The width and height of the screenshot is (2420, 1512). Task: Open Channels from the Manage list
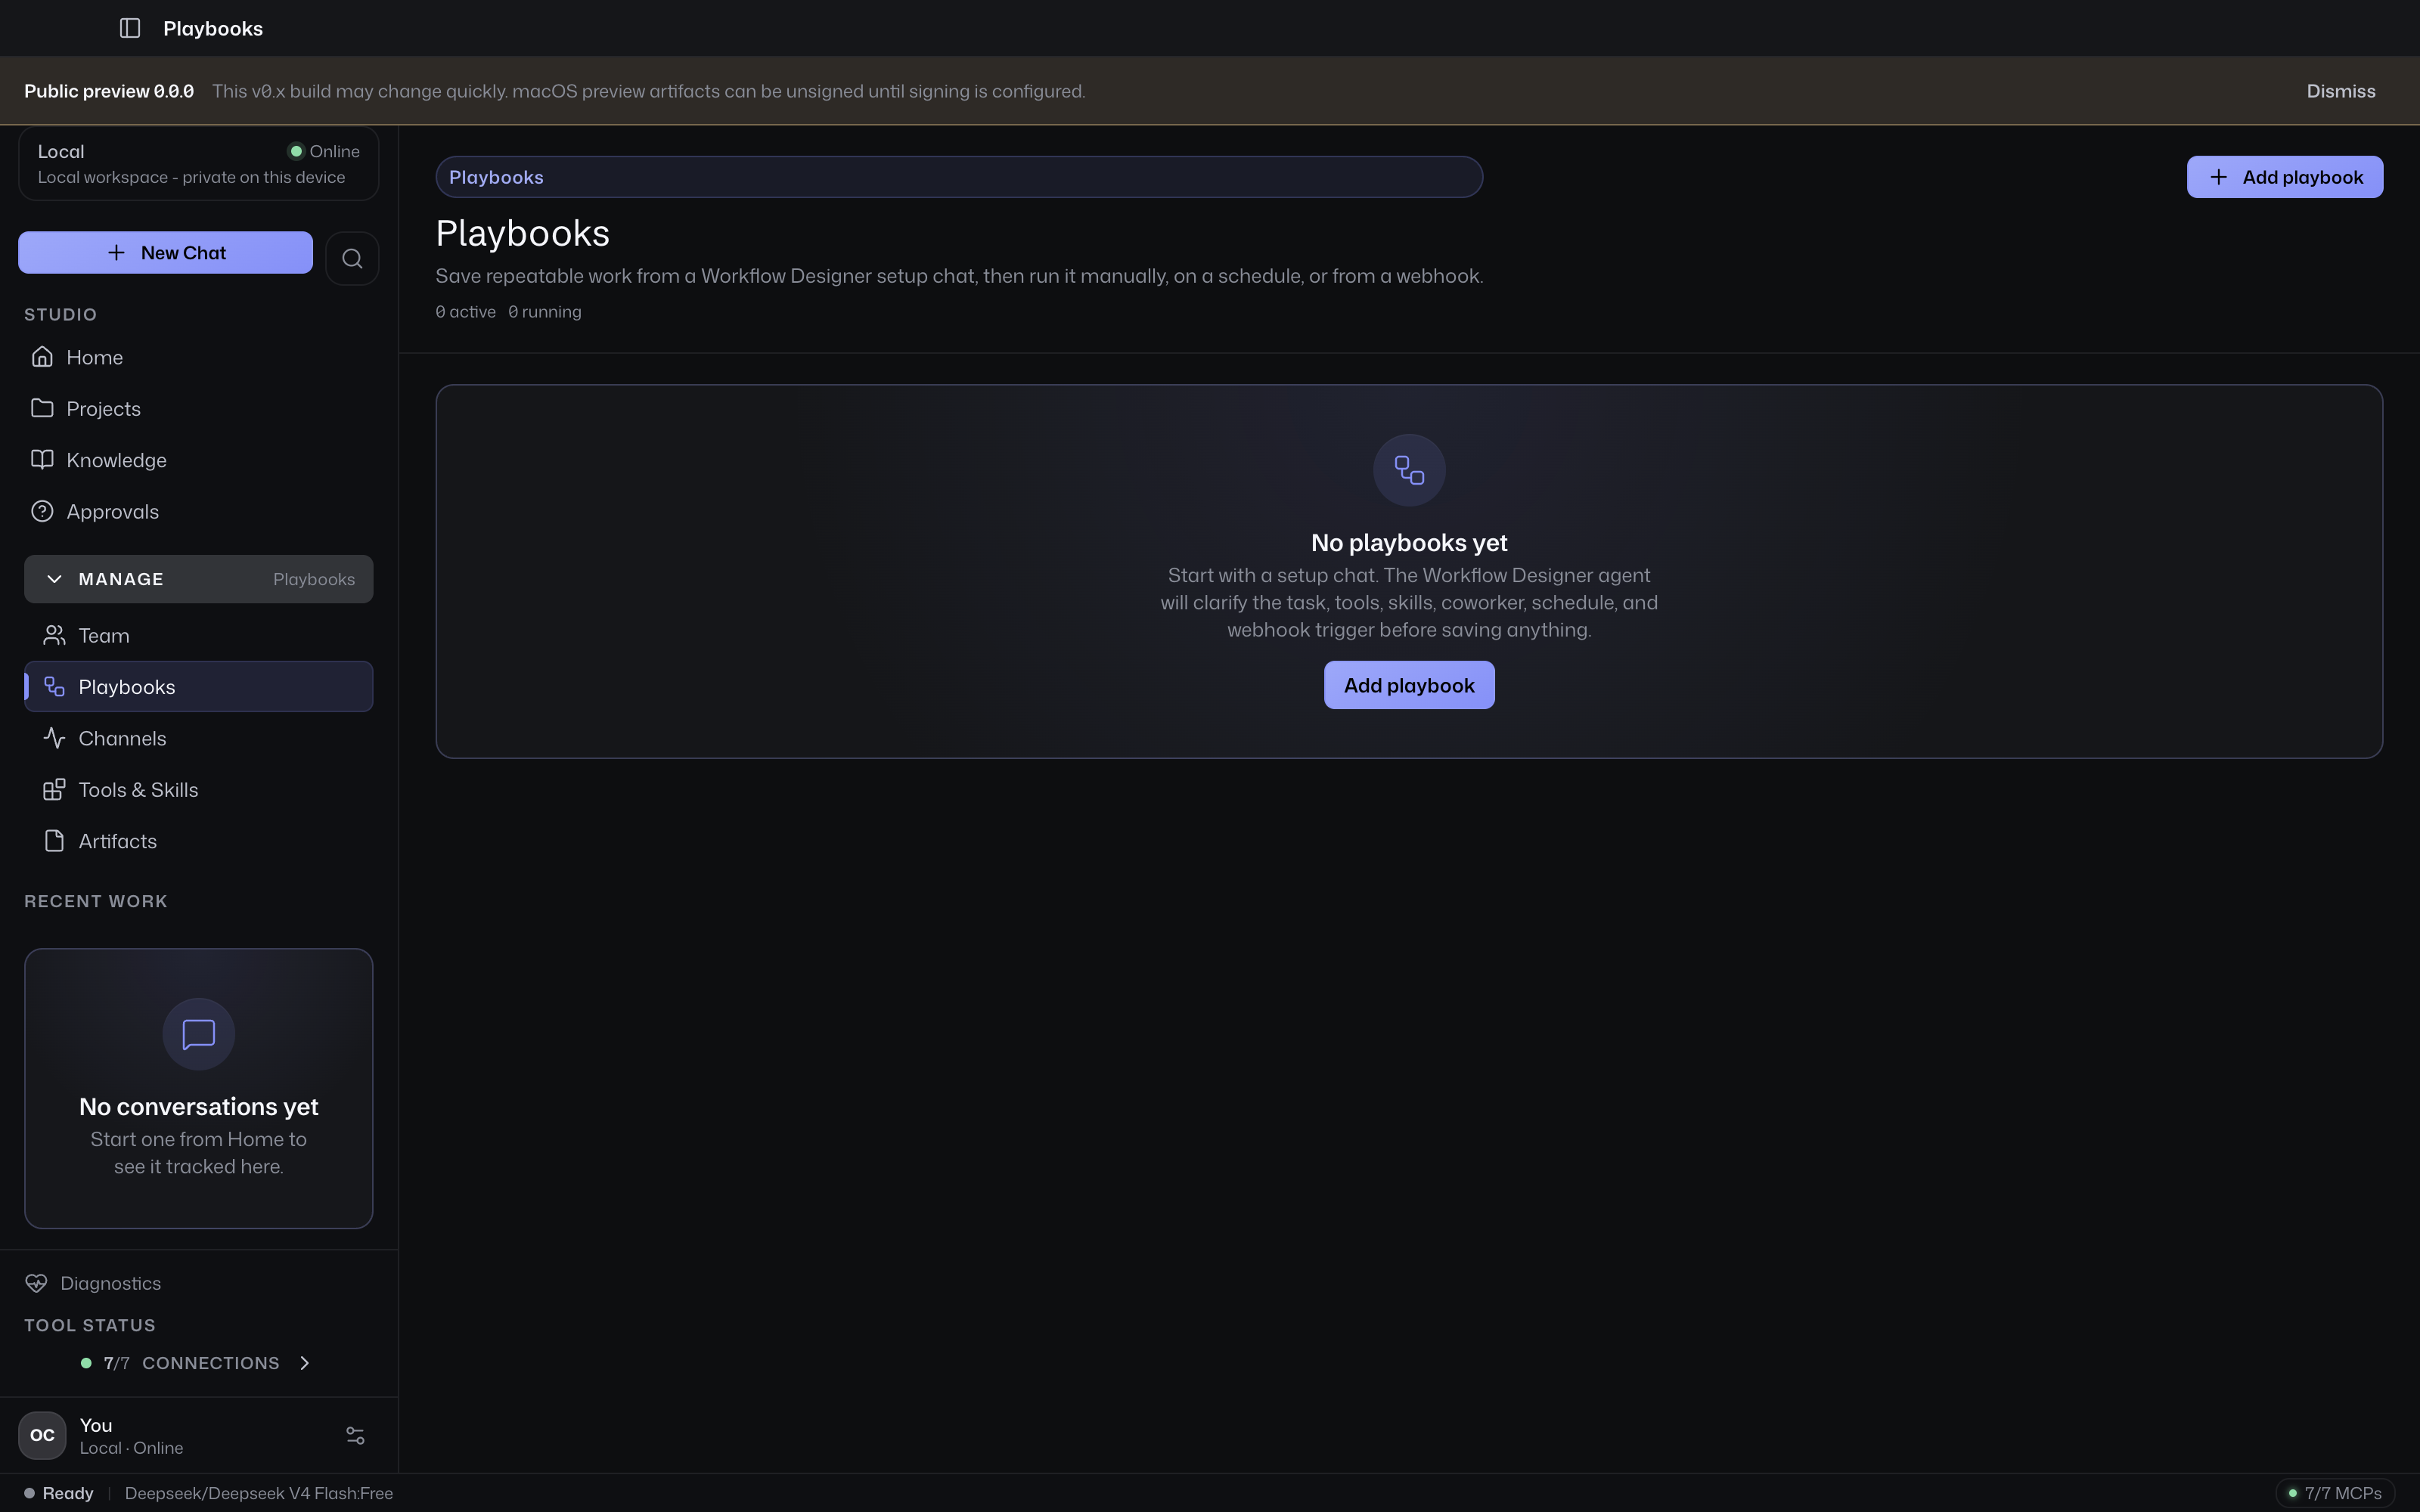click(x=198, y=738)
